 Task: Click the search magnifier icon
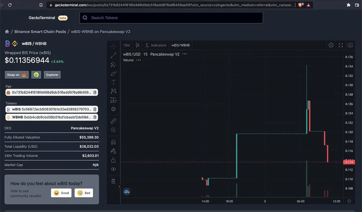pos(85,18)
